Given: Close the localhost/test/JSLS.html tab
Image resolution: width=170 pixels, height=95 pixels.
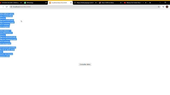Looking at the screenshot, I should 71,3.
